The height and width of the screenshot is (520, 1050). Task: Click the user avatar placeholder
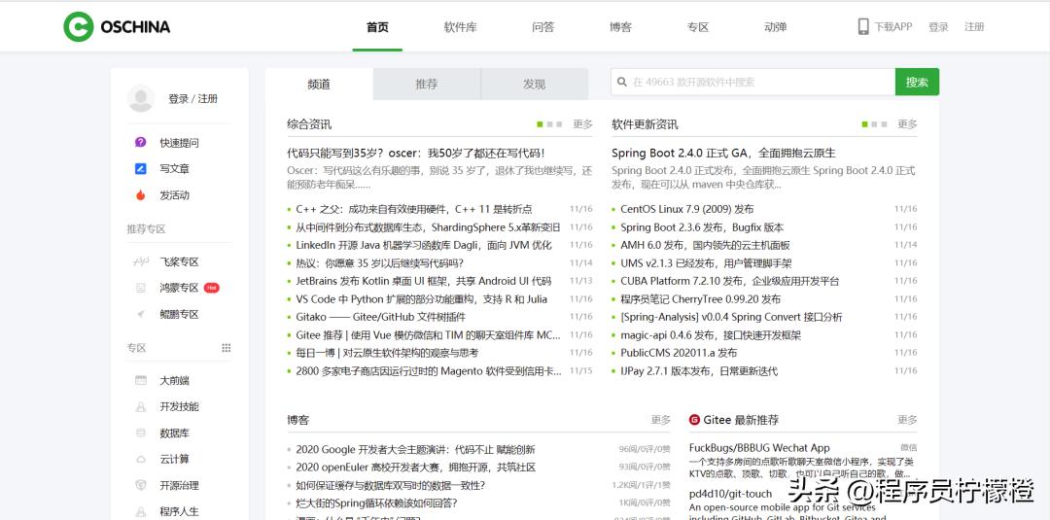click(141, 98)
